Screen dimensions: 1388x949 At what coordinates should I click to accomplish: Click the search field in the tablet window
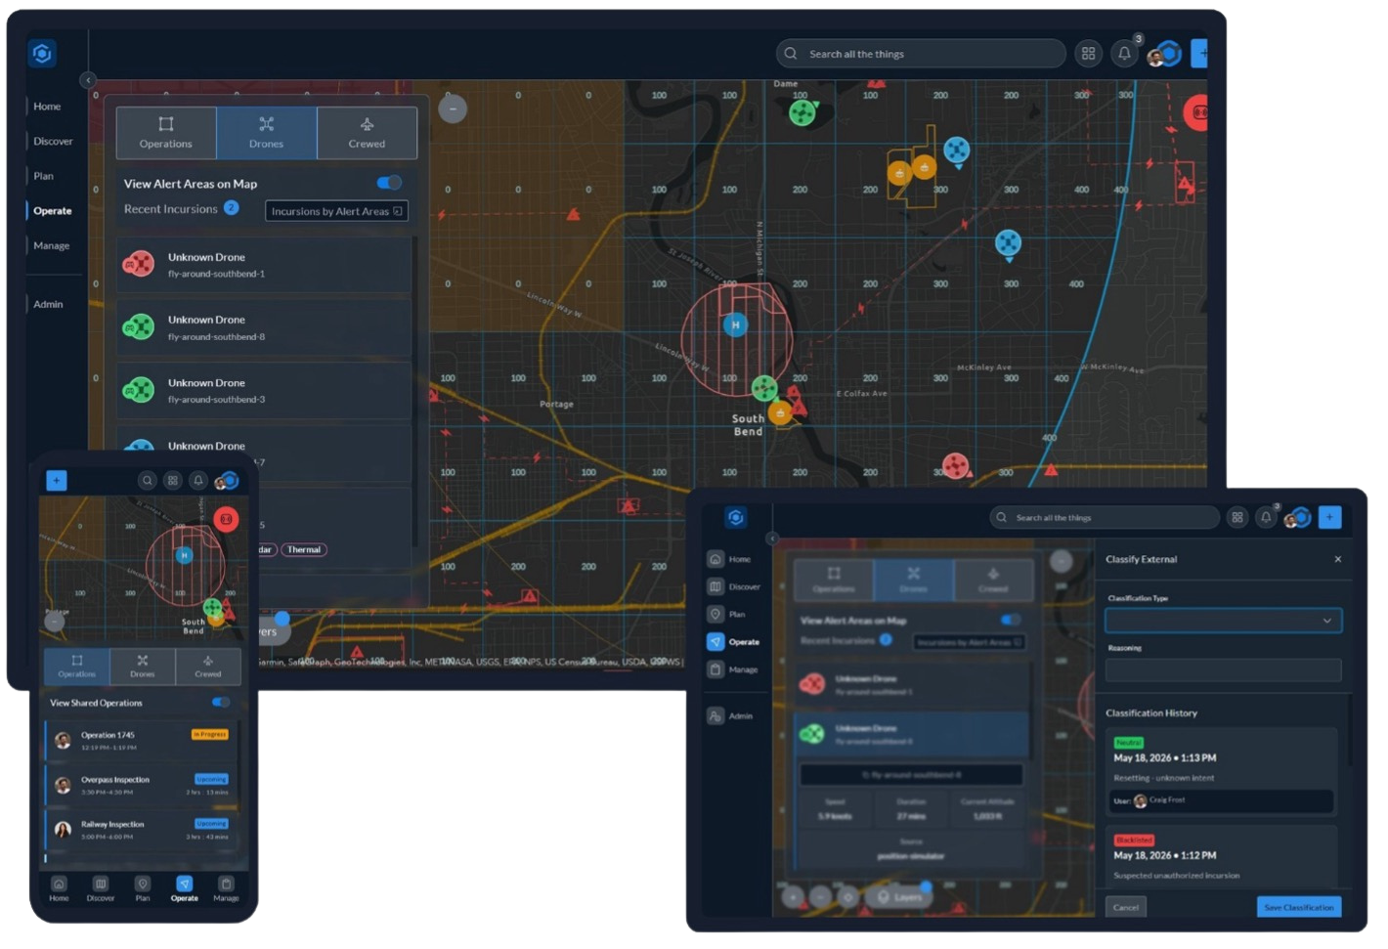point(1105,517)
